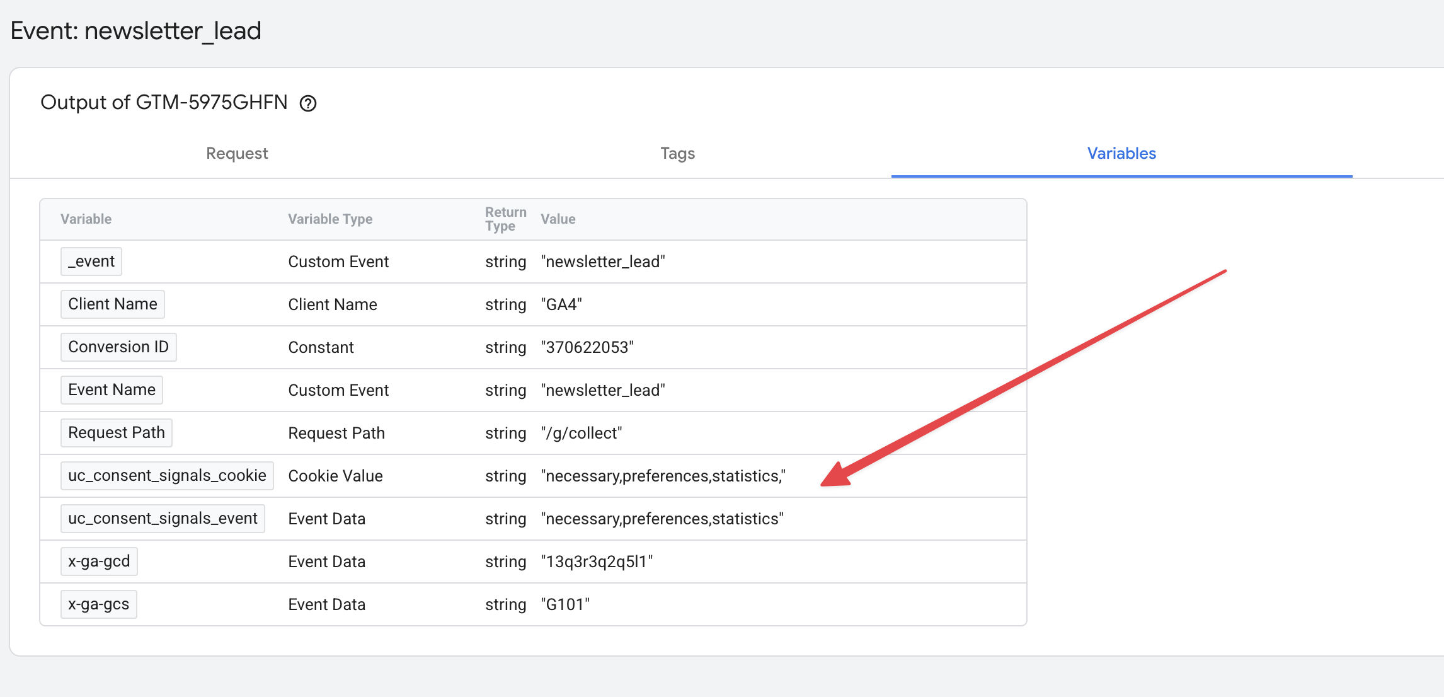Click the uc_consent_signals_event variable chip
Screen dimensions: 1444x697
[x=163, y=519]
